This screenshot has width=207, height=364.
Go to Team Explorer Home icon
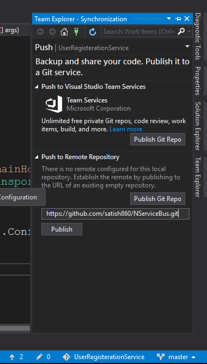(x=64, y=32)
